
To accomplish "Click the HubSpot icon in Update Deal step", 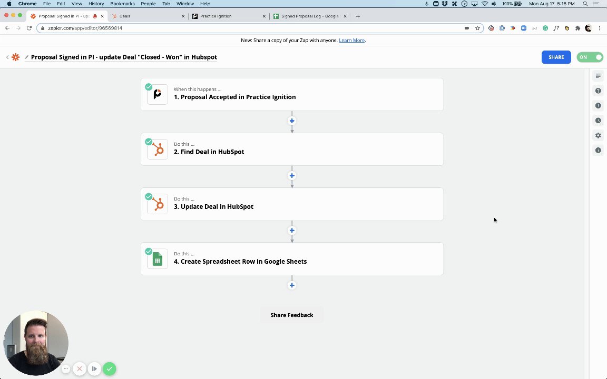I will pos(158,204).
